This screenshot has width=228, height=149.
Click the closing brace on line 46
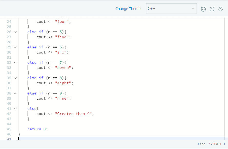19,134
